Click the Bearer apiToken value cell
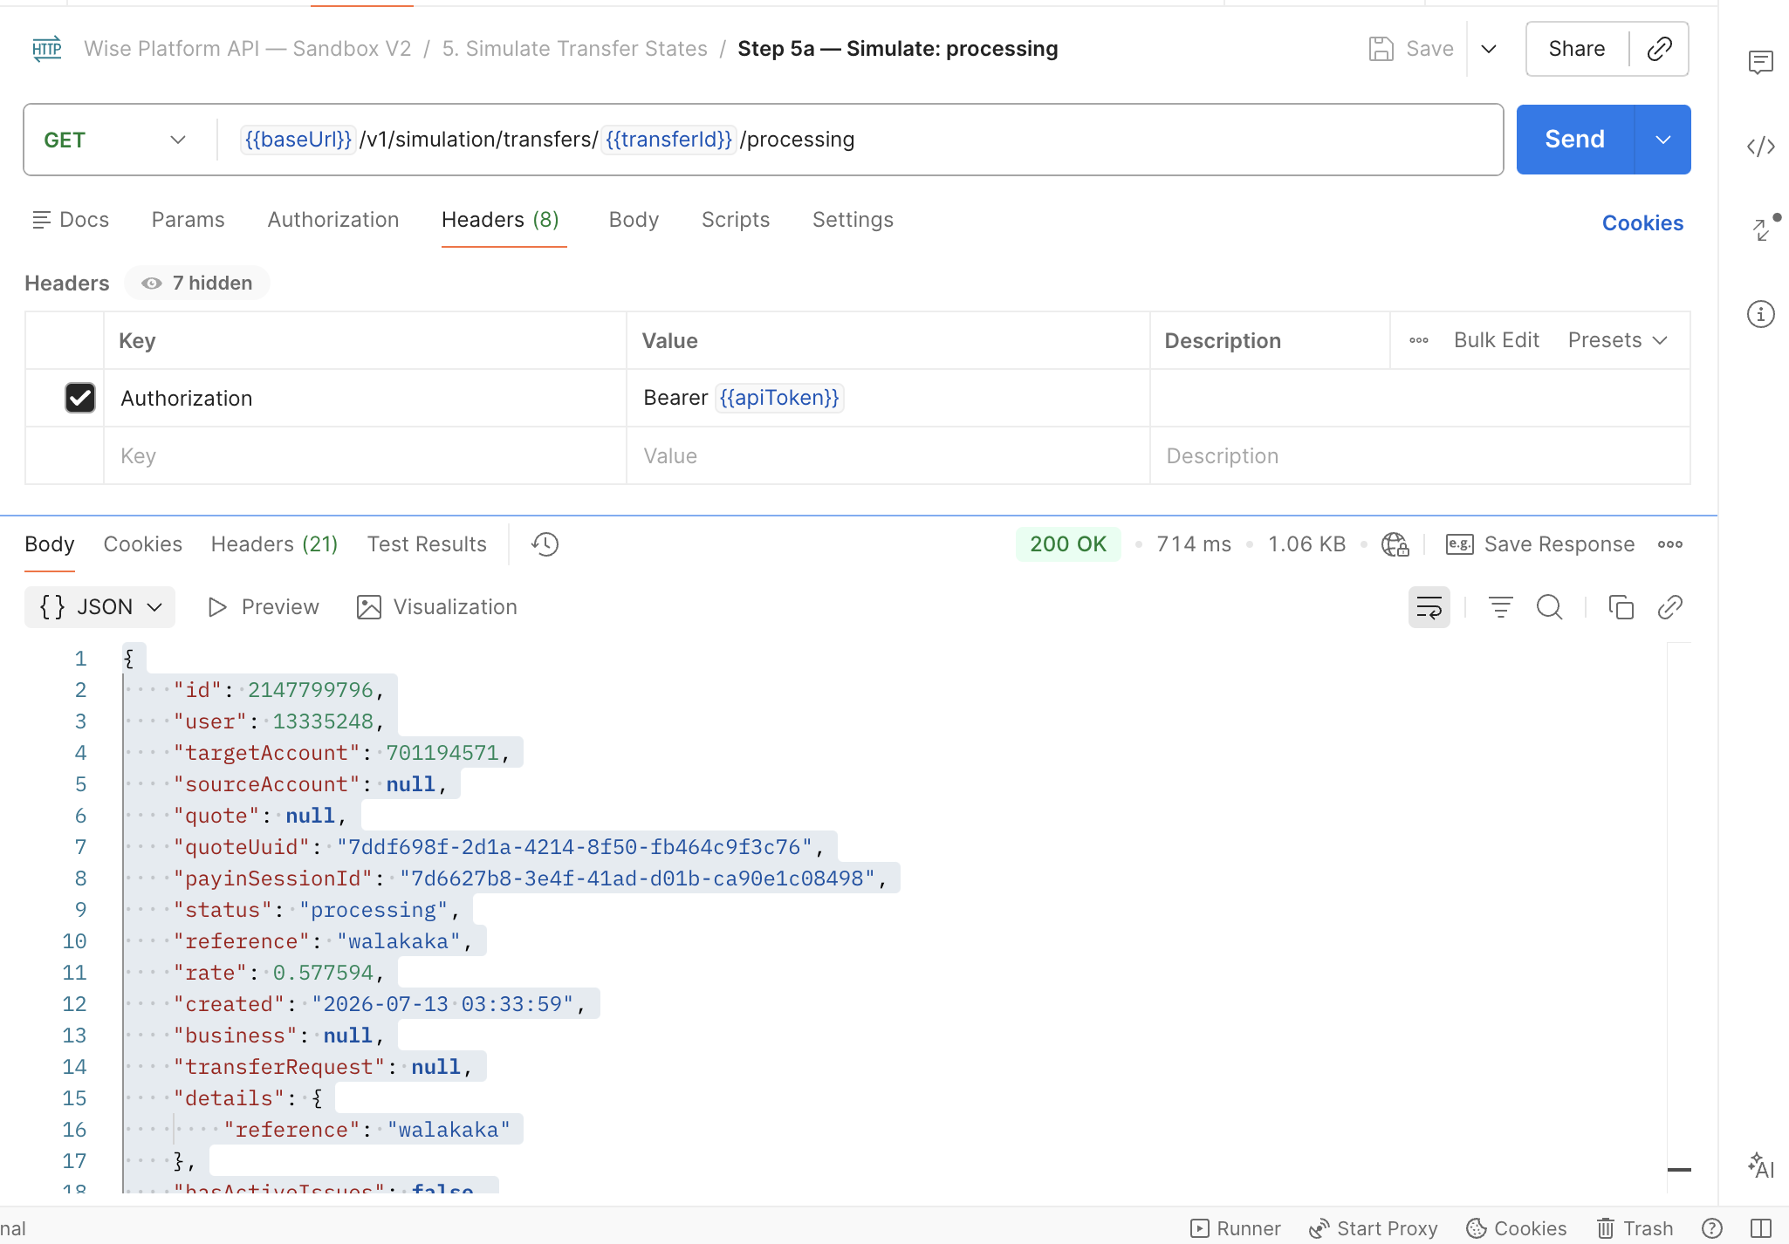This screenshot has height=1244, width=1789. pos(888,398)
